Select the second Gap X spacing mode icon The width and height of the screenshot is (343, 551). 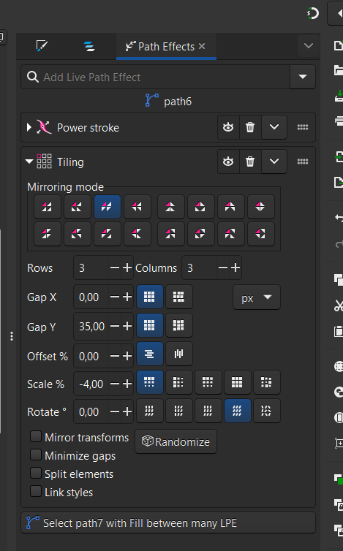tap(178, 297)
